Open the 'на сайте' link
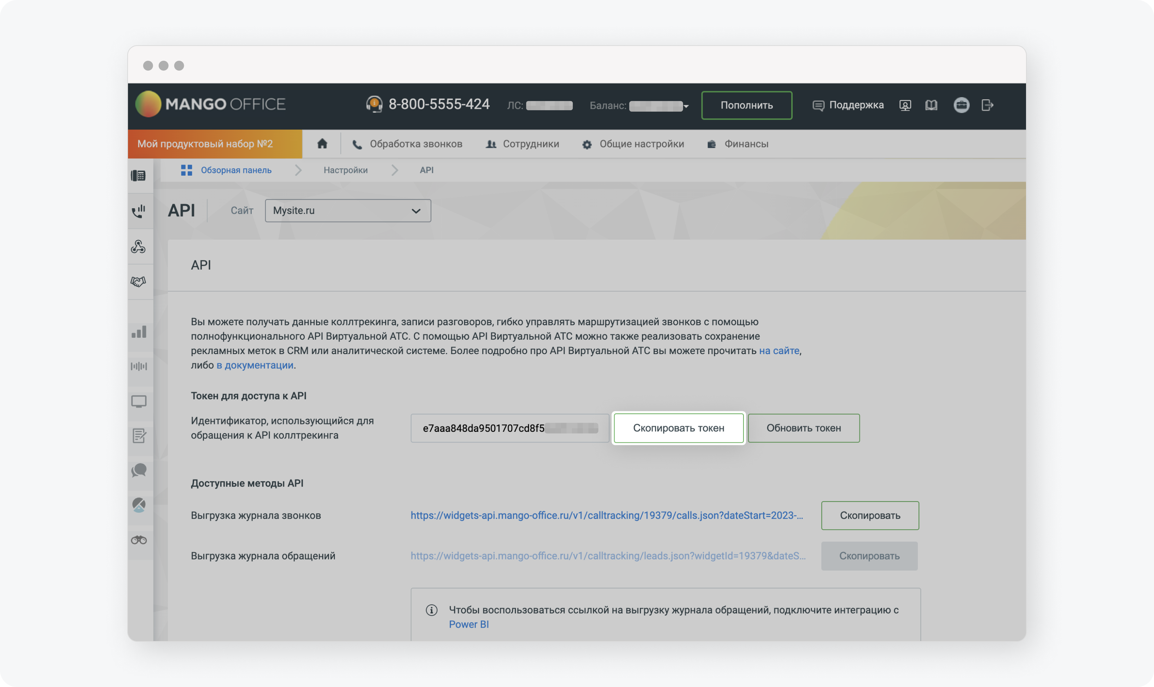This screenshot has width=1154, height=687. [779, 351]
